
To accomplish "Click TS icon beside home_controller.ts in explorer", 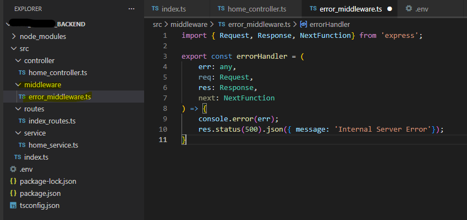I will [22, 72].
